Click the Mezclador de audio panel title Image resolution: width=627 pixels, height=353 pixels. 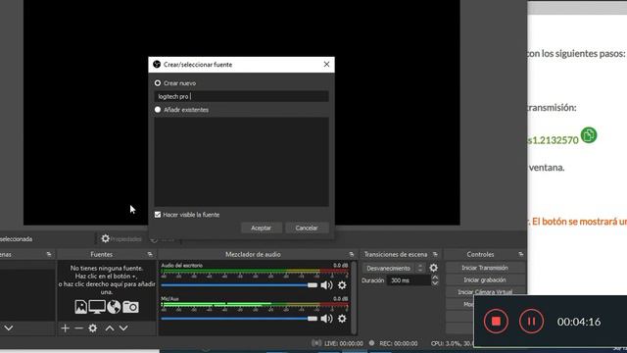[x=253, y=254]
